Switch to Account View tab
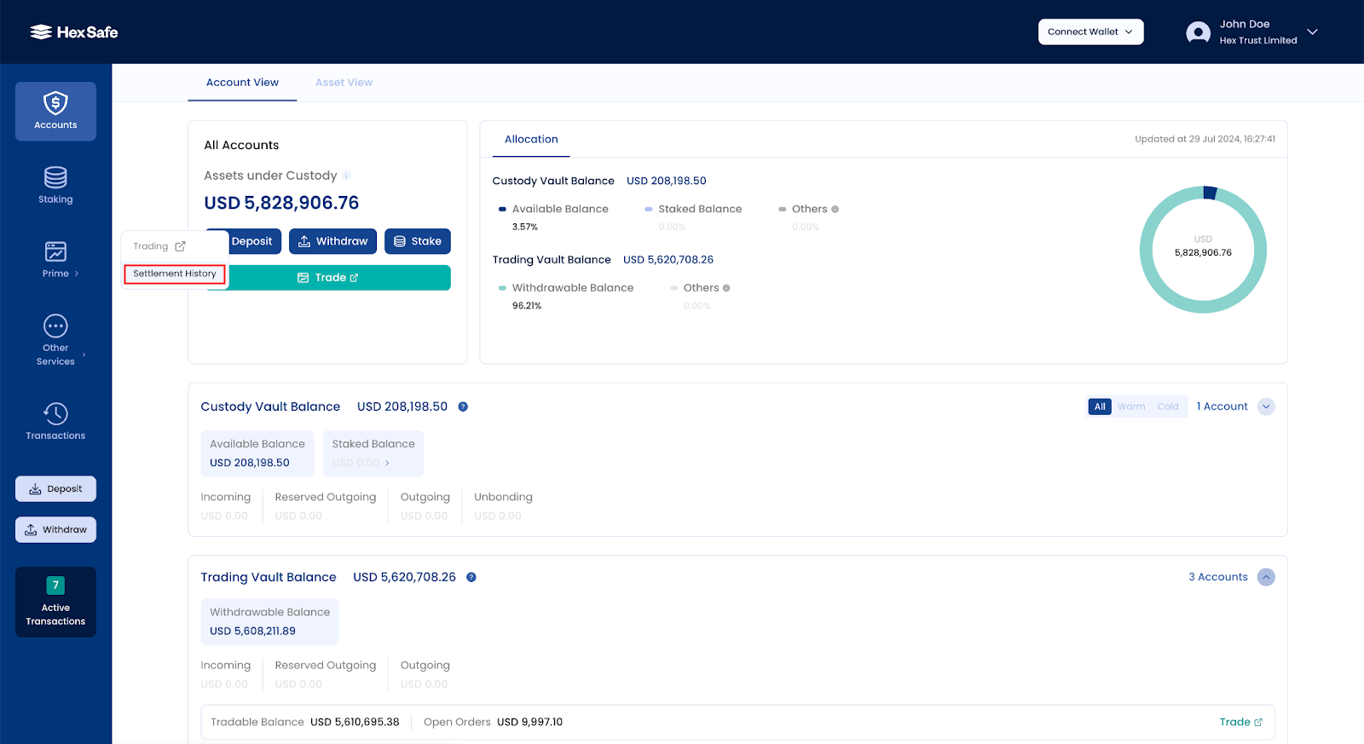The width and height of the screenshot is (1364, 744). pos(242,83)
